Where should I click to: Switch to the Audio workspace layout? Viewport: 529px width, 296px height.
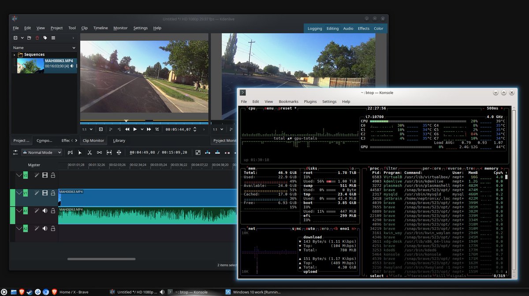point(348,28)
